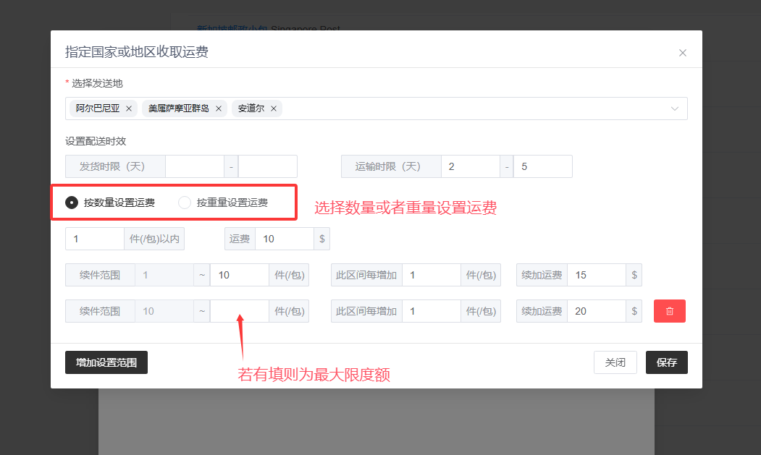Image resolution: width=761 pixels, height=455 pixels.
Task: Click the 发货时限 maximum days field
Action: click(267, 166)
